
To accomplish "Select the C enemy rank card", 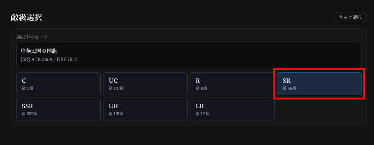I will [x=58, y=83].
